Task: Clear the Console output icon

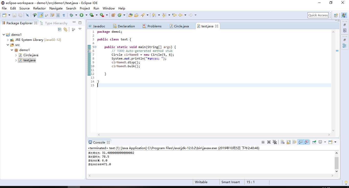Action: (283, 142)
